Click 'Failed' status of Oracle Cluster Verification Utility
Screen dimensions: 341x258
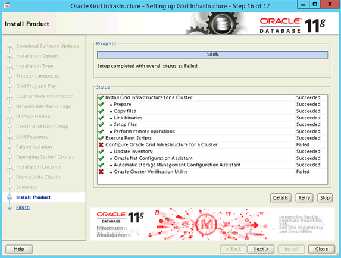(303, 172)
